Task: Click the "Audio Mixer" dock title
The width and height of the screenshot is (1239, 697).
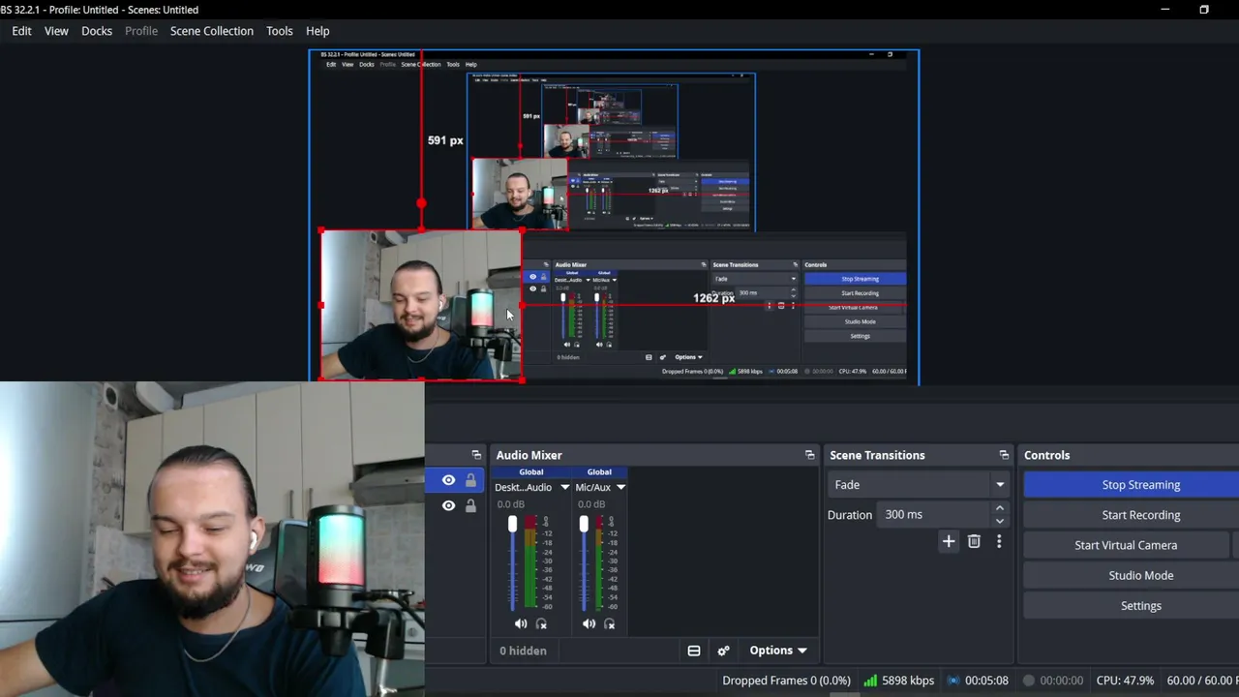Action: (x=529, y=455)
